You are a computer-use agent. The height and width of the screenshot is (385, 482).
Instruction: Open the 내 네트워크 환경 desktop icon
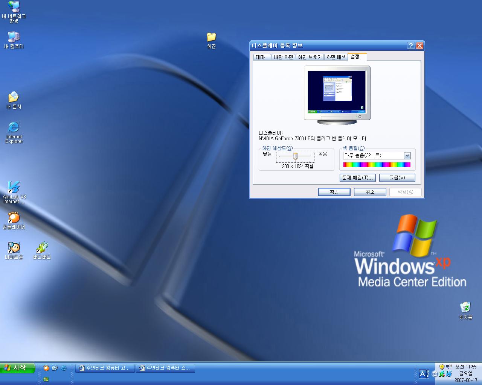coord(14,12)
